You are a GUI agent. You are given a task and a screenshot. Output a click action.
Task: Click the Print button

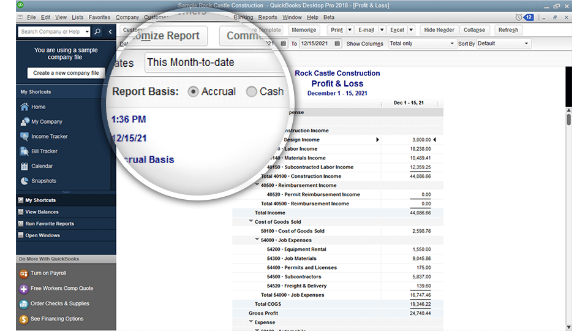pyautogui.click(x=337, y=30)
